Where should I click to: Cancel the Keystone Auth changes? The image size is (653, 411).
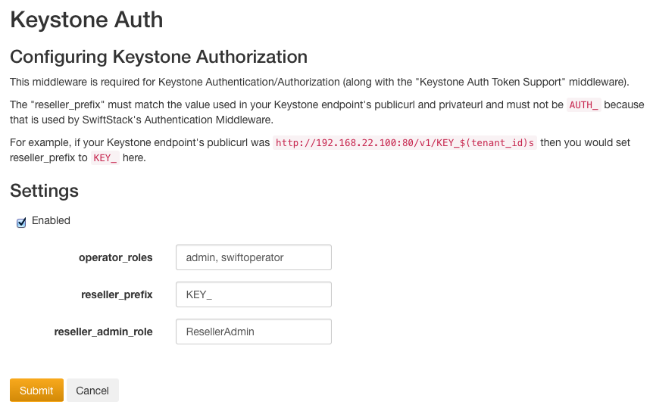pyautogui.click(x=92, y=391)
